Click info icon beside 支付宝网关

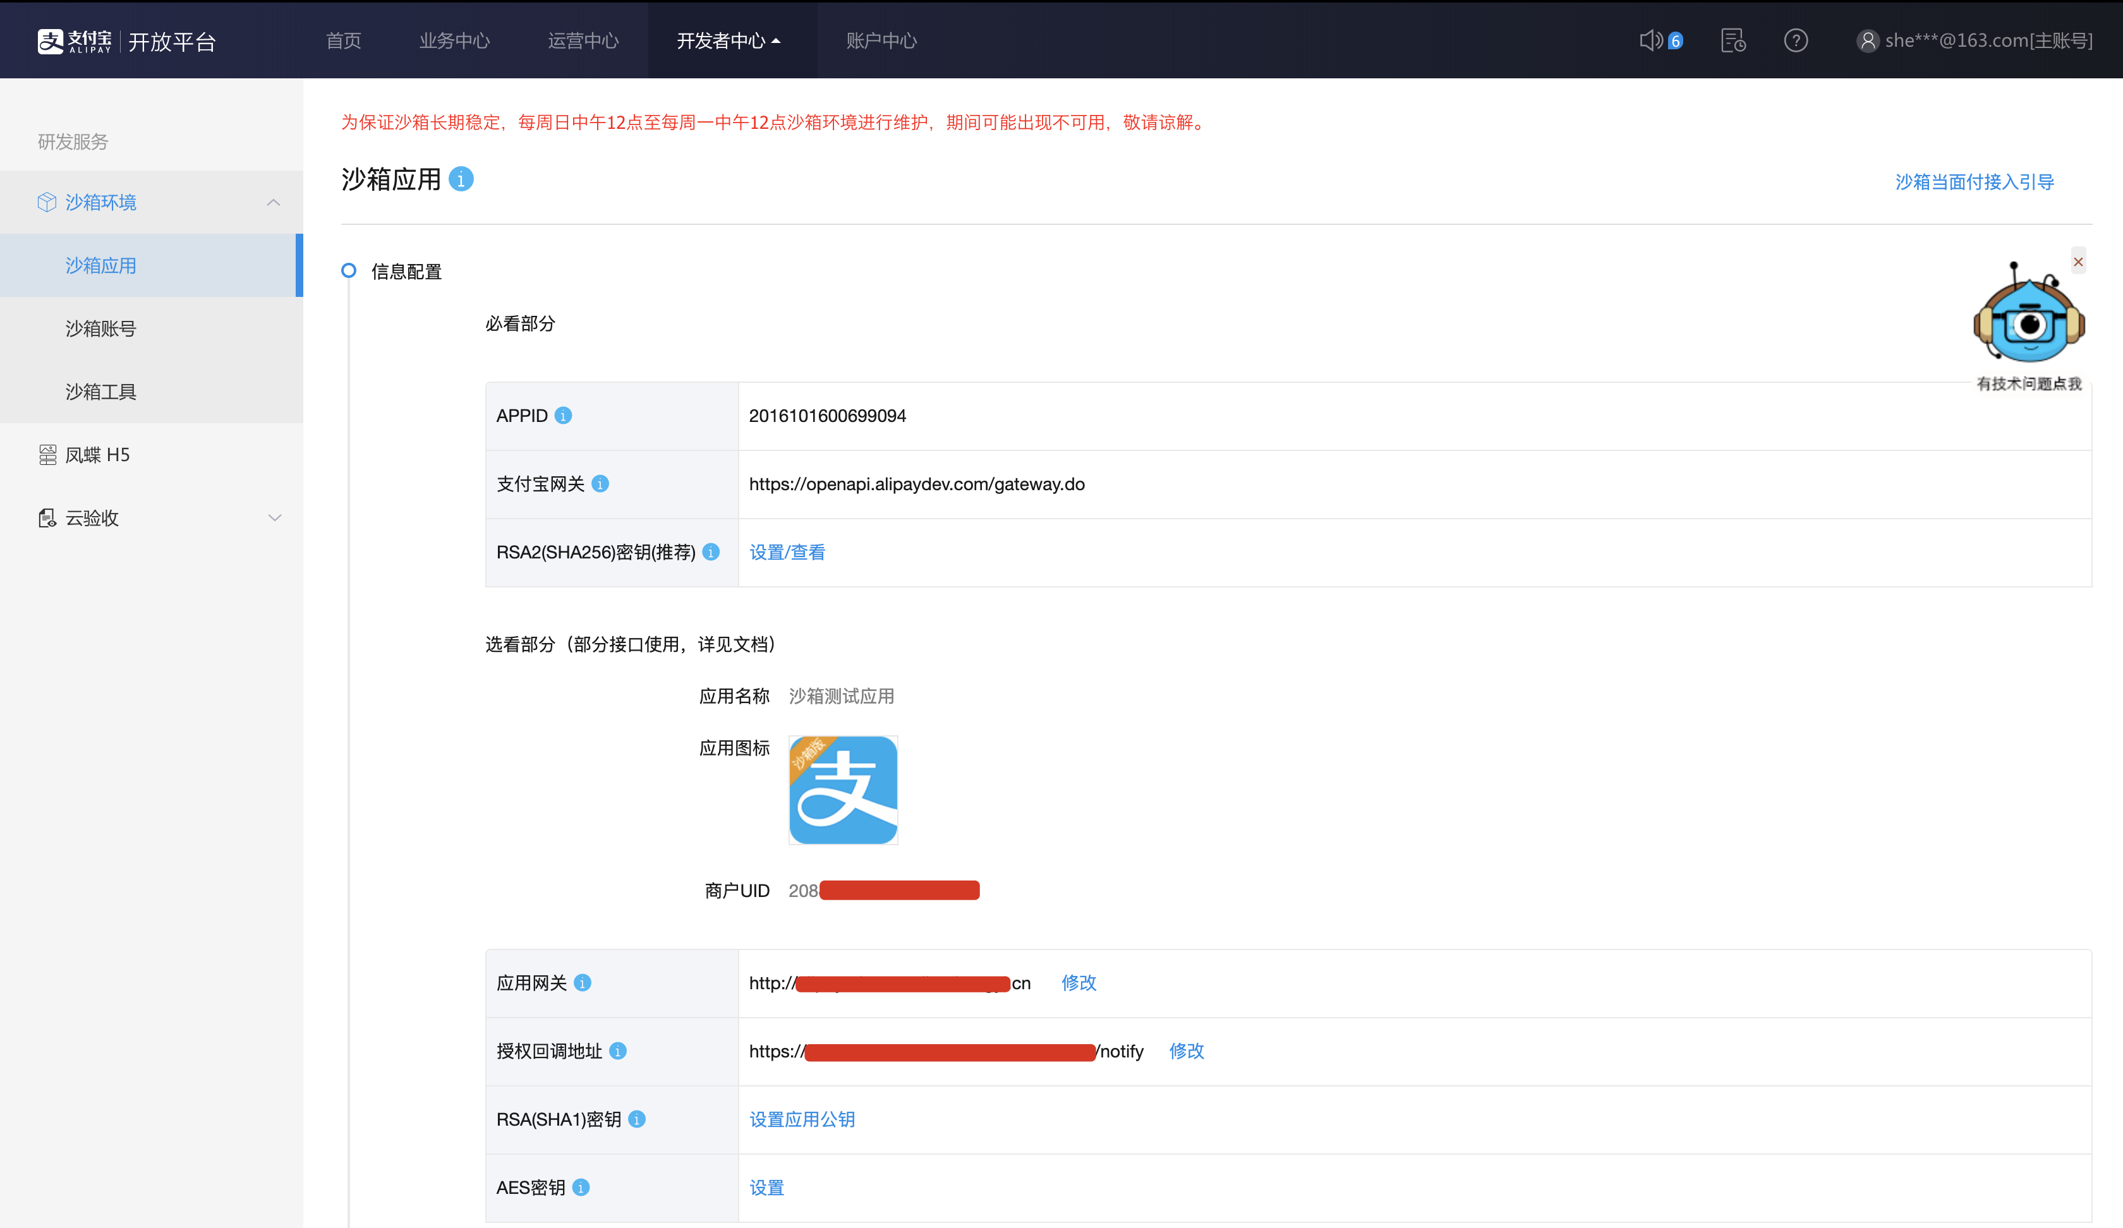point(600,485)
